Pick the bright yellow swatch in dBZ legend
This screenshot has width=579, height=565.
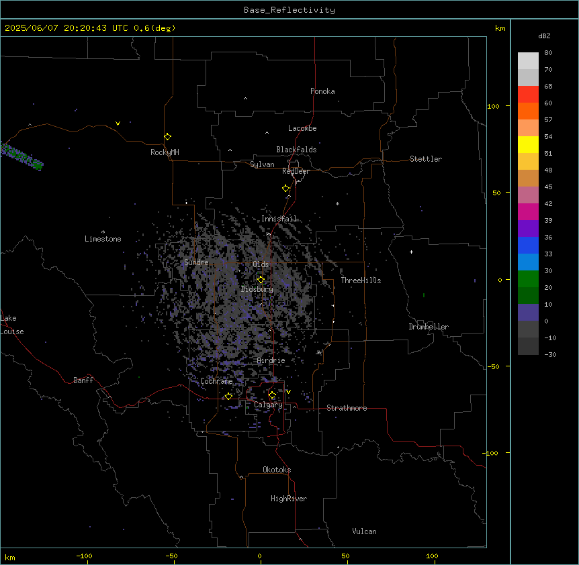tap(528, 144)
